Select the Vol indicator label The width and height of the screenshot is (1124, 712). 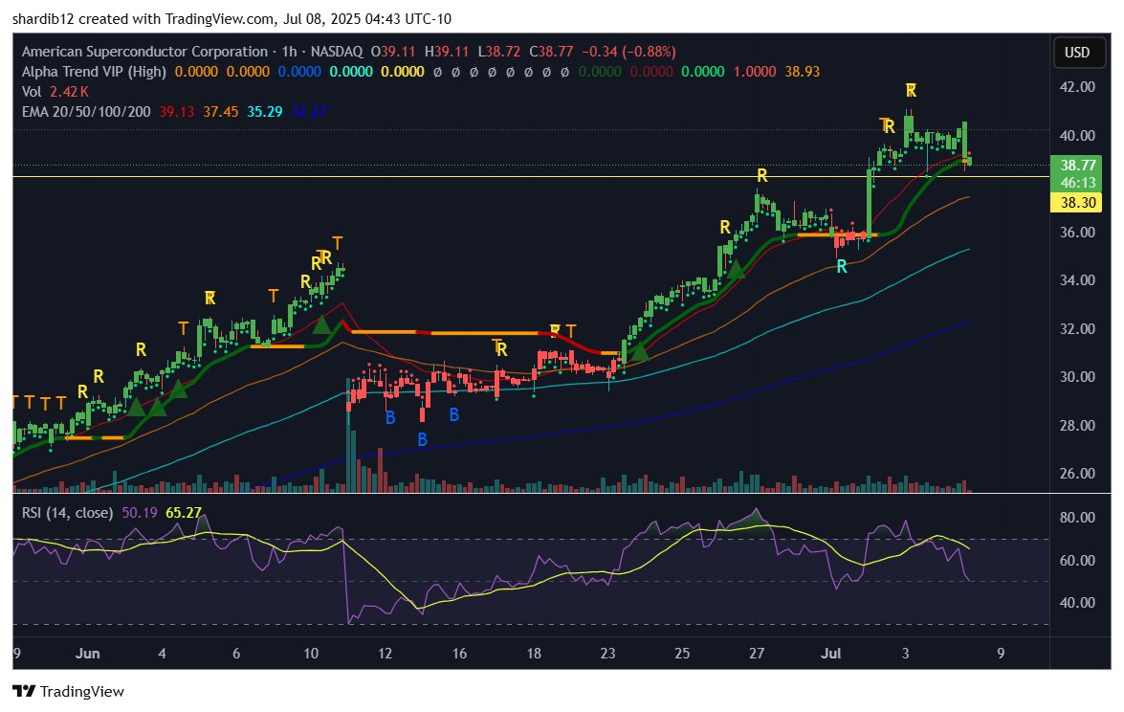pyautogui.click(x=32, y=92)
